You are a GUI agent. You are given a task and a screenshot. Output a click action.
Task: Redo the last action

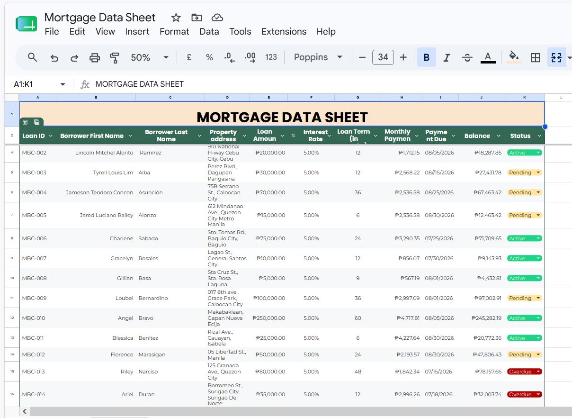(74, 57)
